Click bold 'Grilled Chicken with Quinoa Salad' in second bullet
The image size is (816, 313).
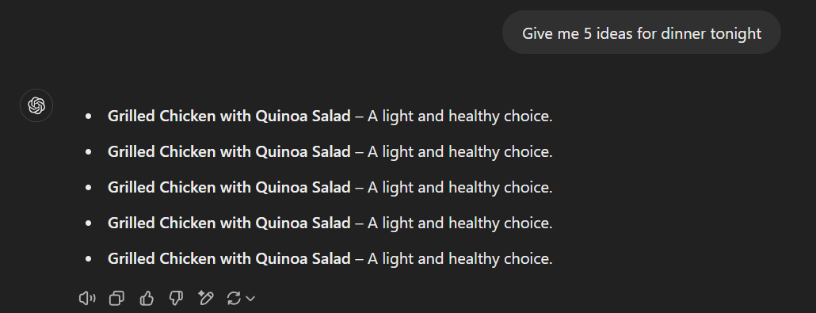coord(229,151)
